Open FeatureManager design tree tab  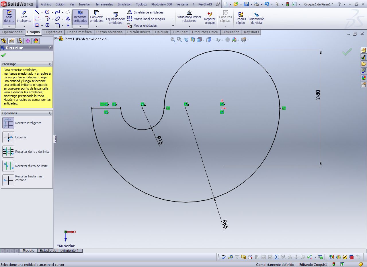[x=4, y=41]
